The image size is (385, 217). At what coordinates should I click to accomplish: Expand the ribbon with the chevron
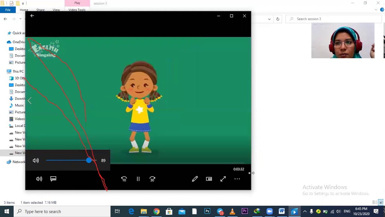pyautogui.click(x=376, y=10)
